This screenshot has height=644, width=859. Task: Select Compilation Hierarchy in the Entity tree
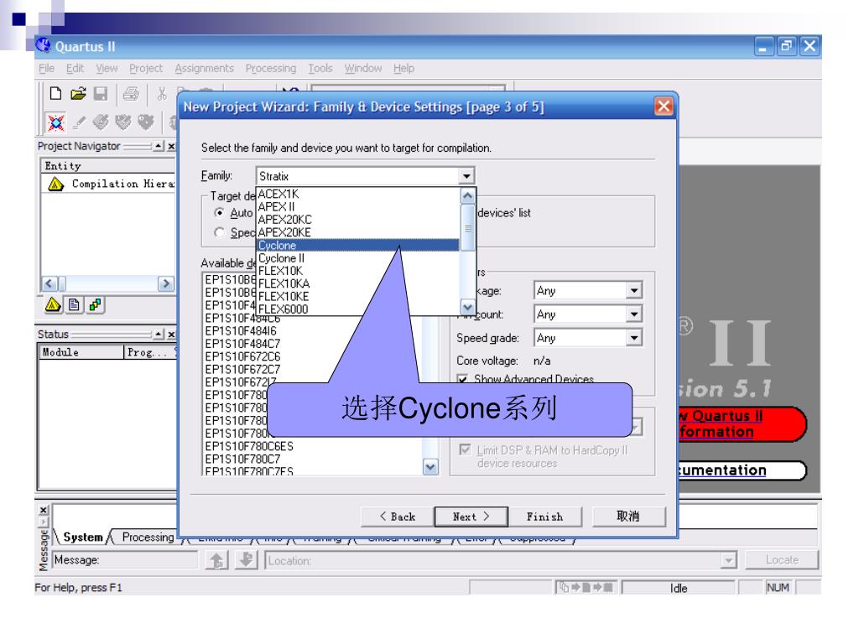click(122, 184)
